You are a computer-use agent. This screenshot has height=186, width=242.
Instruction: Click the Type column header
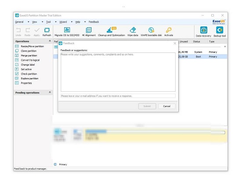coord(212,41)
